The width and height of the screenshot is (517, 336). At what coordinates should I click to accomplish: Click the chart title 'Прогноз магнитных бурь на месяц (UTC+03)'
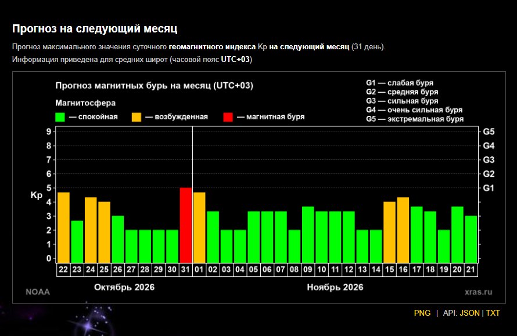(x=155, y=86)
